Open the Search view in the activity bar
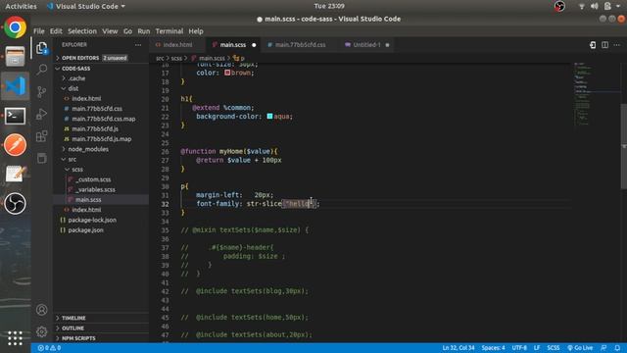The width and height of the screenshot is (627, 353). [41, 70]
